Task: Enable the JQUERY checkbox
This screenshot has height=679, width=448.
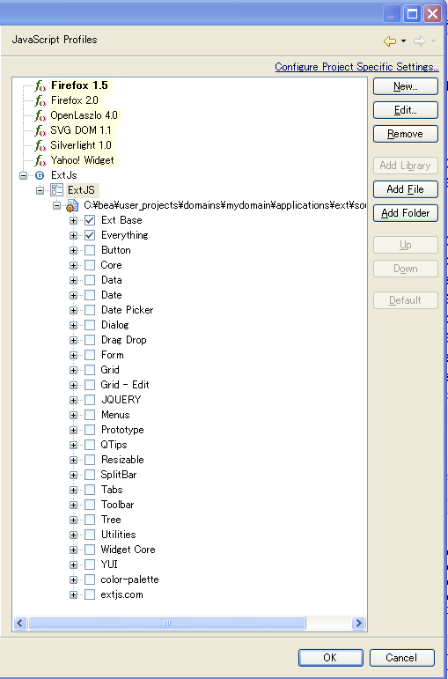Action: tap(90, 400)
